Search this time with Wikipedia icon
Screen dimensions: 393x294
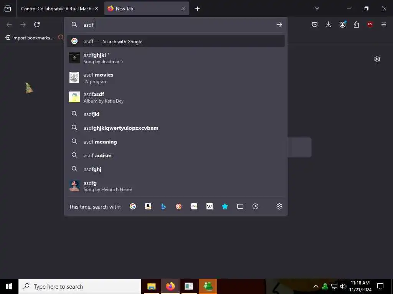tap(210, 206)
